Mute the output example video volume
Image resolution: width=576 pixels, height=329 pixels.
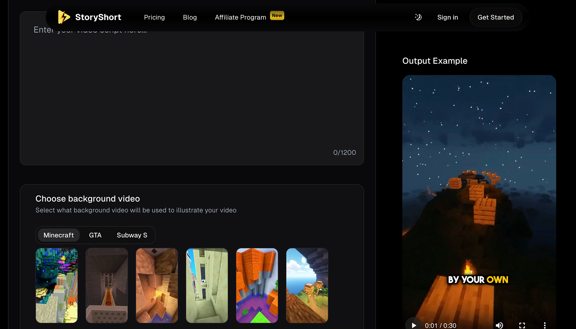[x=499, y=325]
